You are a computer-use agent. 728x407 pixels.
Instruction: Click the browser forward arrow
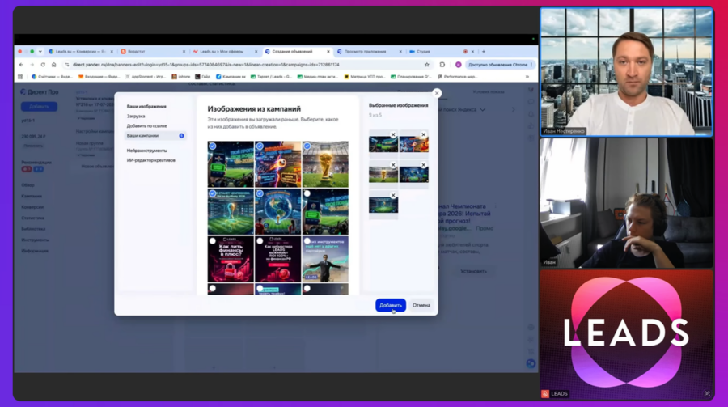[32, 65]
